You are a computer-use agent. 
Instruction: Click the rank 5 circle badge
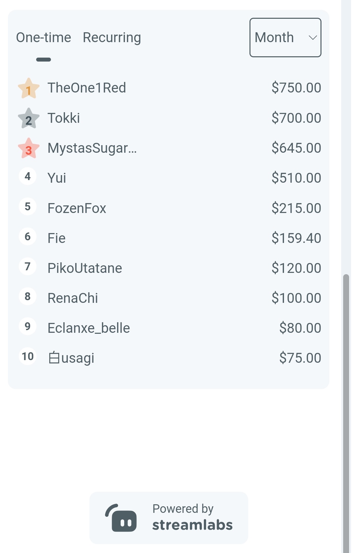click(28, 207)
